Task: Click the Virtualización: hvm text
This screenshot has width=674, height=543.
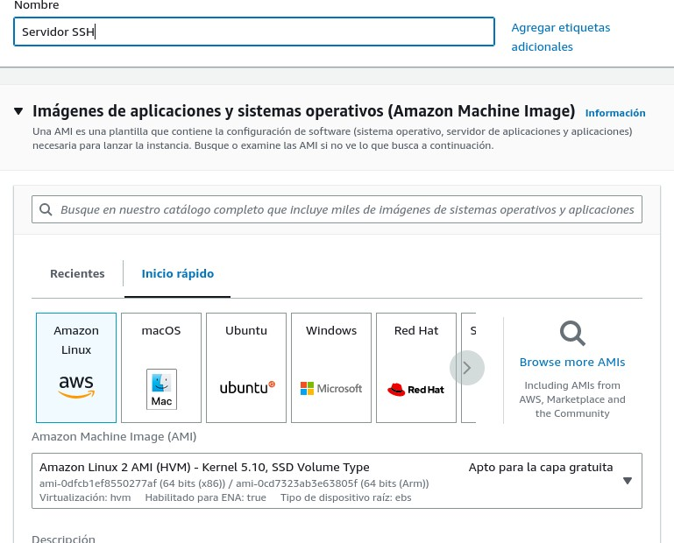Action: point(85,497)
